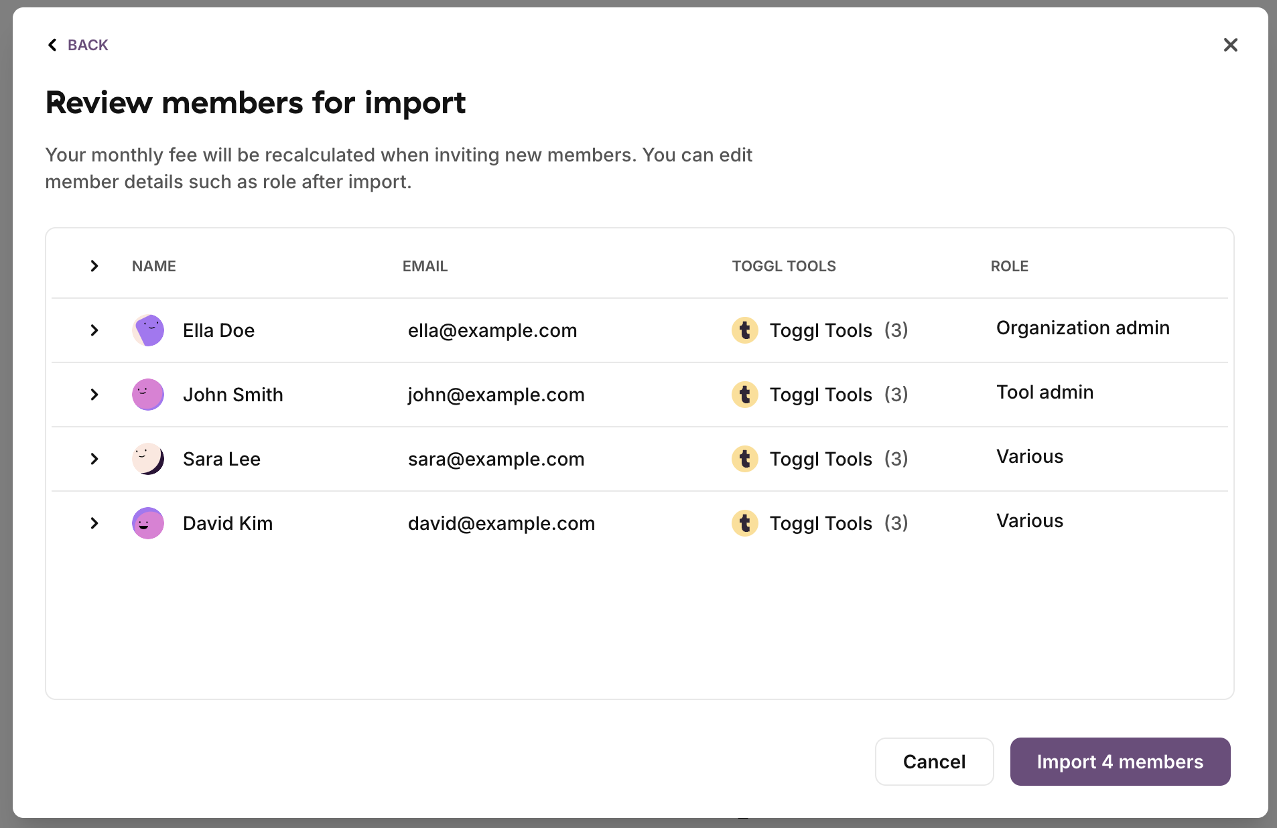Click the Toggl Tools icon in Sara's row
This screenshot has width=1277, height=828.
click(x=744, y=459)
